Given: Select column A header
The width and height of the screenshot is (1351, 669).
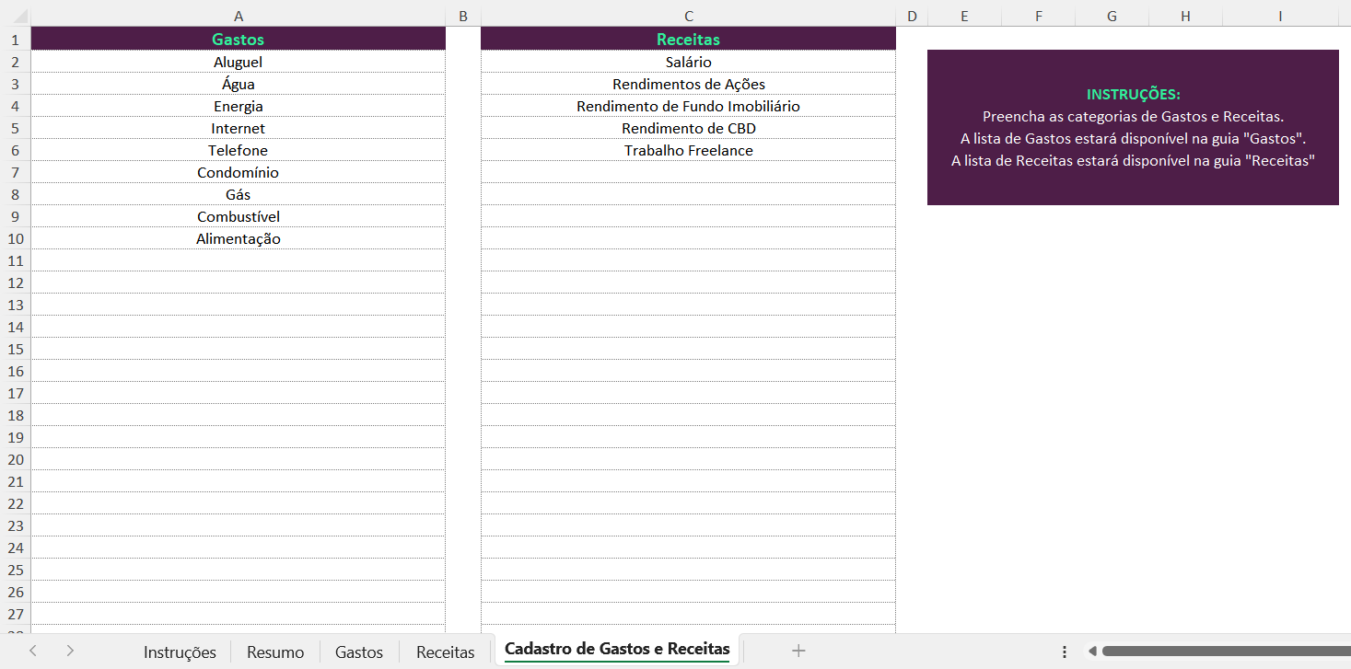Looking at the screenshot, I should (239, 17).
